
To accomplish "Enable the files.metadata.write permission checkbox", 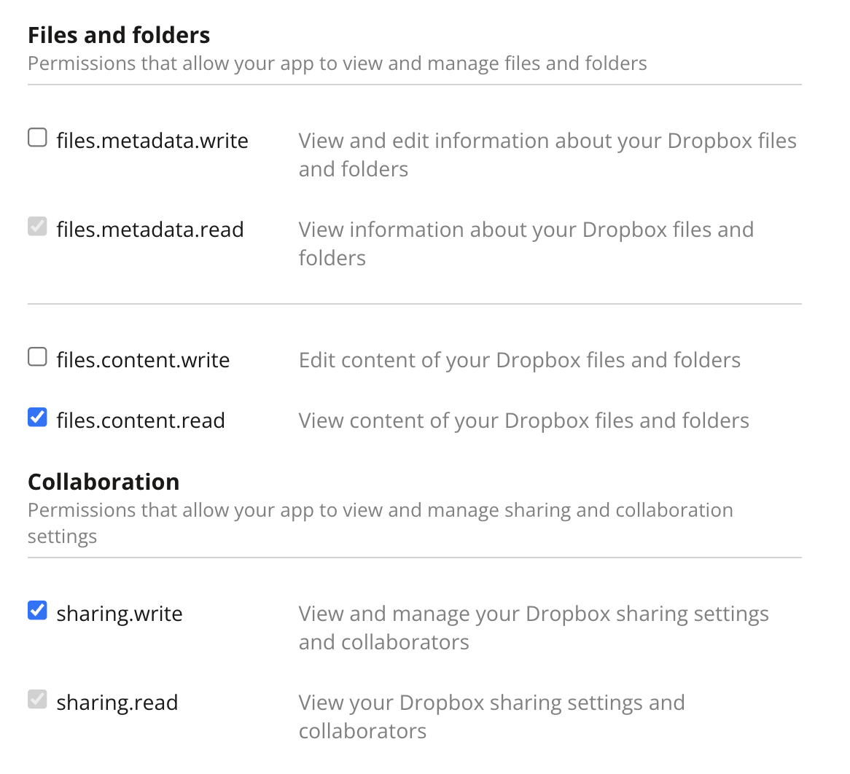I will pyautogui.click(x=36, y=137).
